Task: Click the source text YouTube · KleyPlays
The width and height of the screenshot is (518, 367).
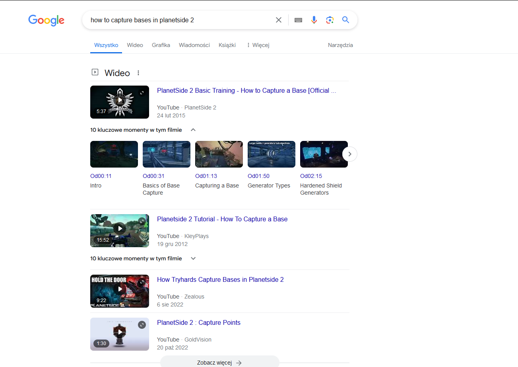Action: [x=183, y=236]
